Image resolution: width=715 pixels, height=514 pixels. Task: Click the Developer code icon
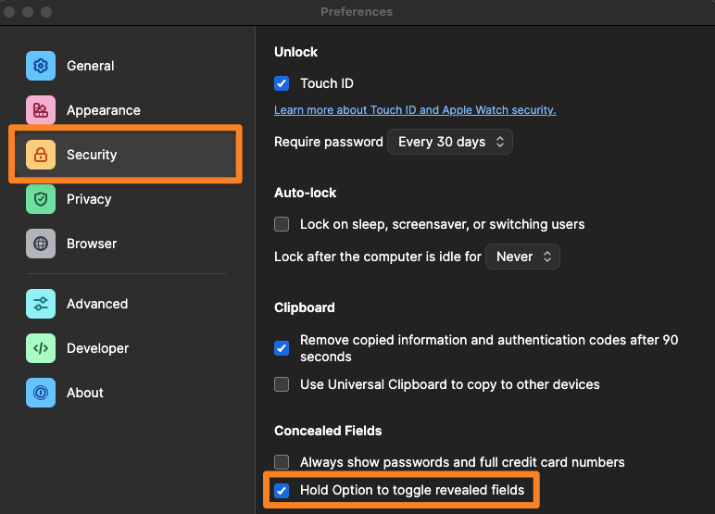coord(41,348)
